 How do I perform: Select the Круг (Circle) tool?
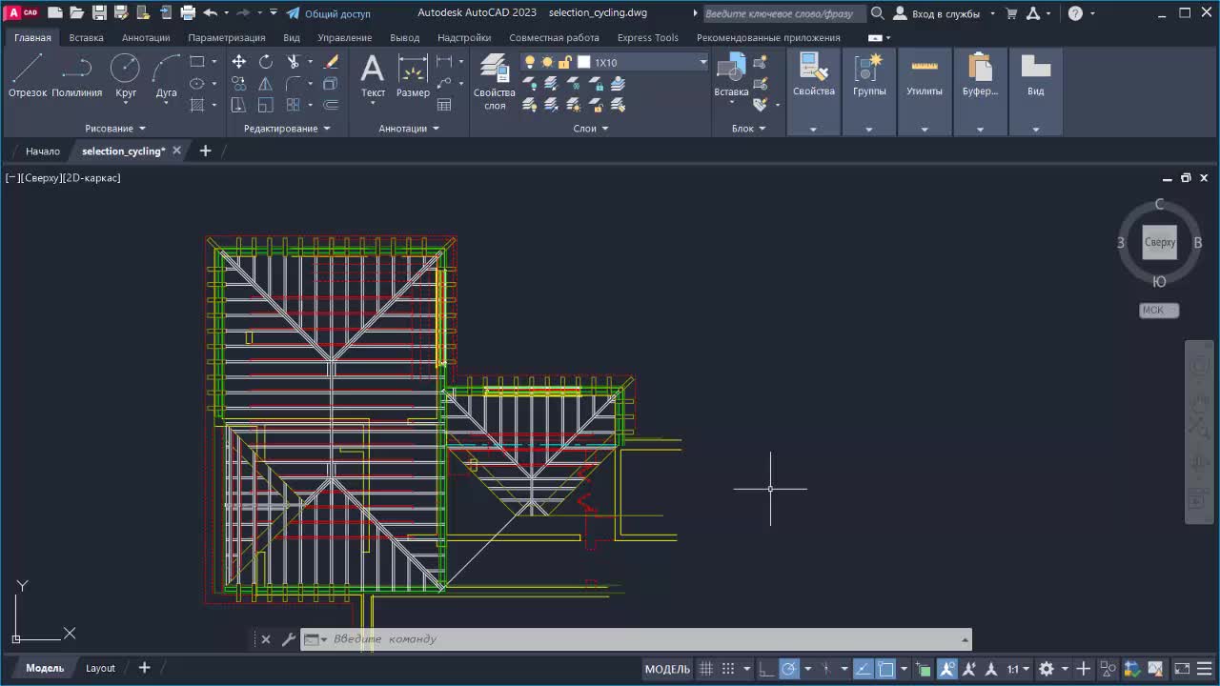click(126, 76)
